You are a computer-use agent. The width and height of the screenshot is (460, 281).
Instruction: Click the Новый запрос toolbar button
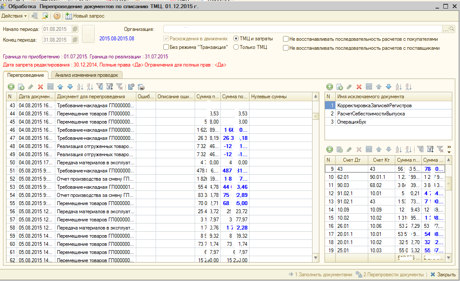pyautogui.click(x=84, y=16)
